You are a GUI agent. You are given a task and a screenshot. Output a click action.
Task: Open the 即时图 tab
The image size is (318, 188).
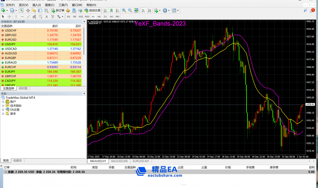pyautogui.click(x=23, y=88)
